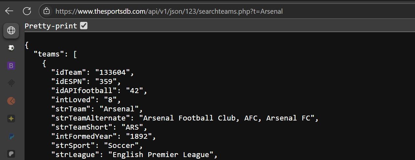This screenshot has width=415, height=160.
Task: Open the purple Bootstrap "B" tab
Action: click(x=11, y=66)
